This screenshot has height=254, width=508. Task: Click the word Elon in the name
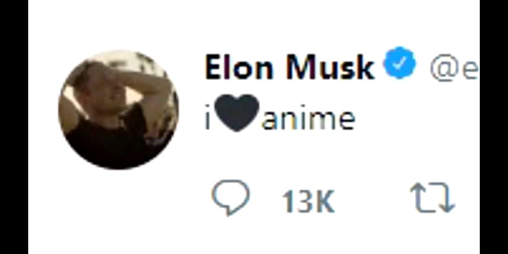(239, 67)
